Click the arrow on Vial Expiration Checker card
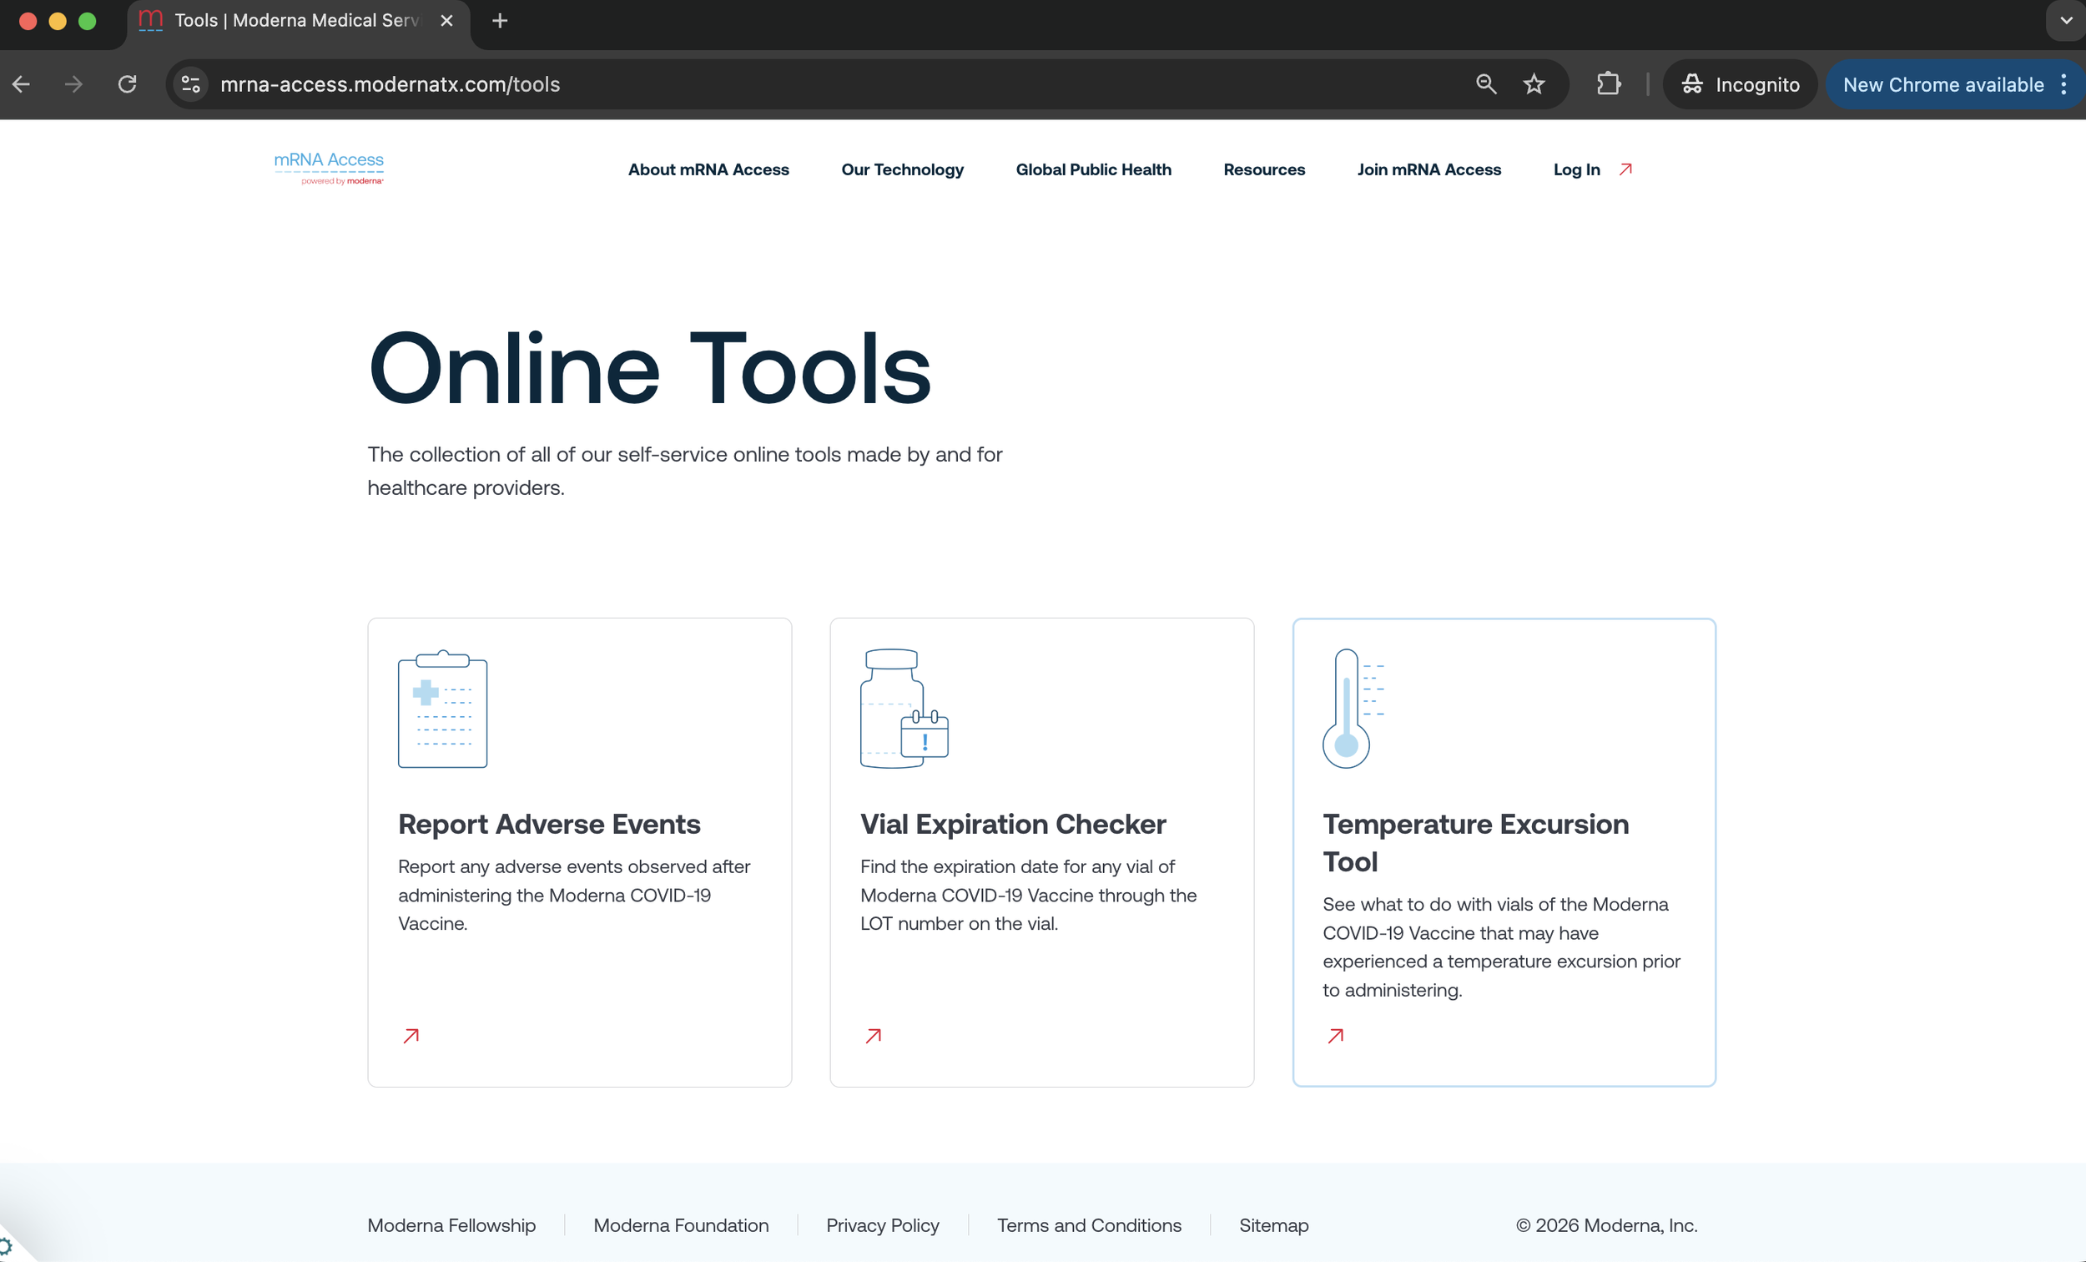This screenshot has width=2086, height=1262. [874, 1036]
